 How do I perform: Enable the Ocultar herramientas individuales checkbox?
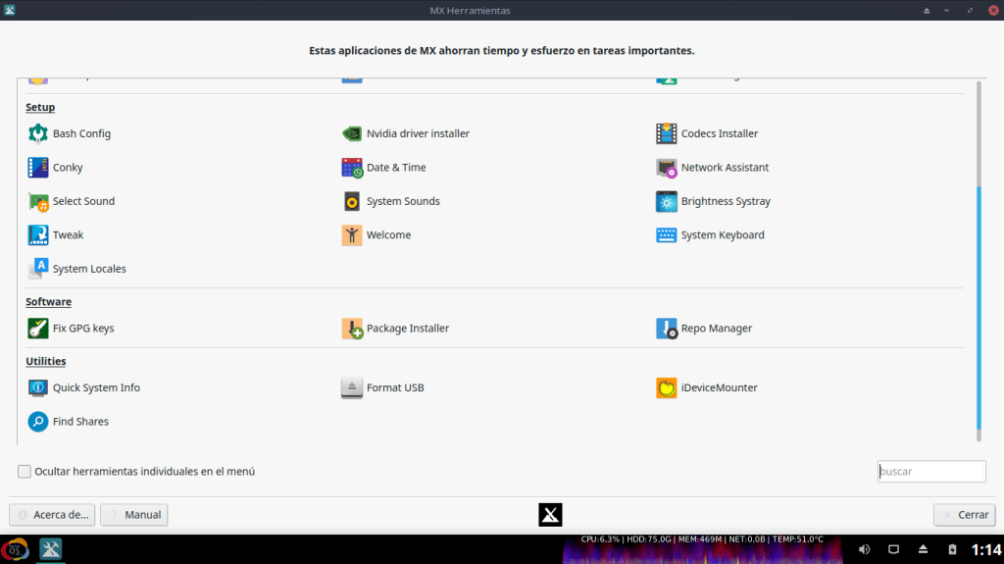coord(25,472)
